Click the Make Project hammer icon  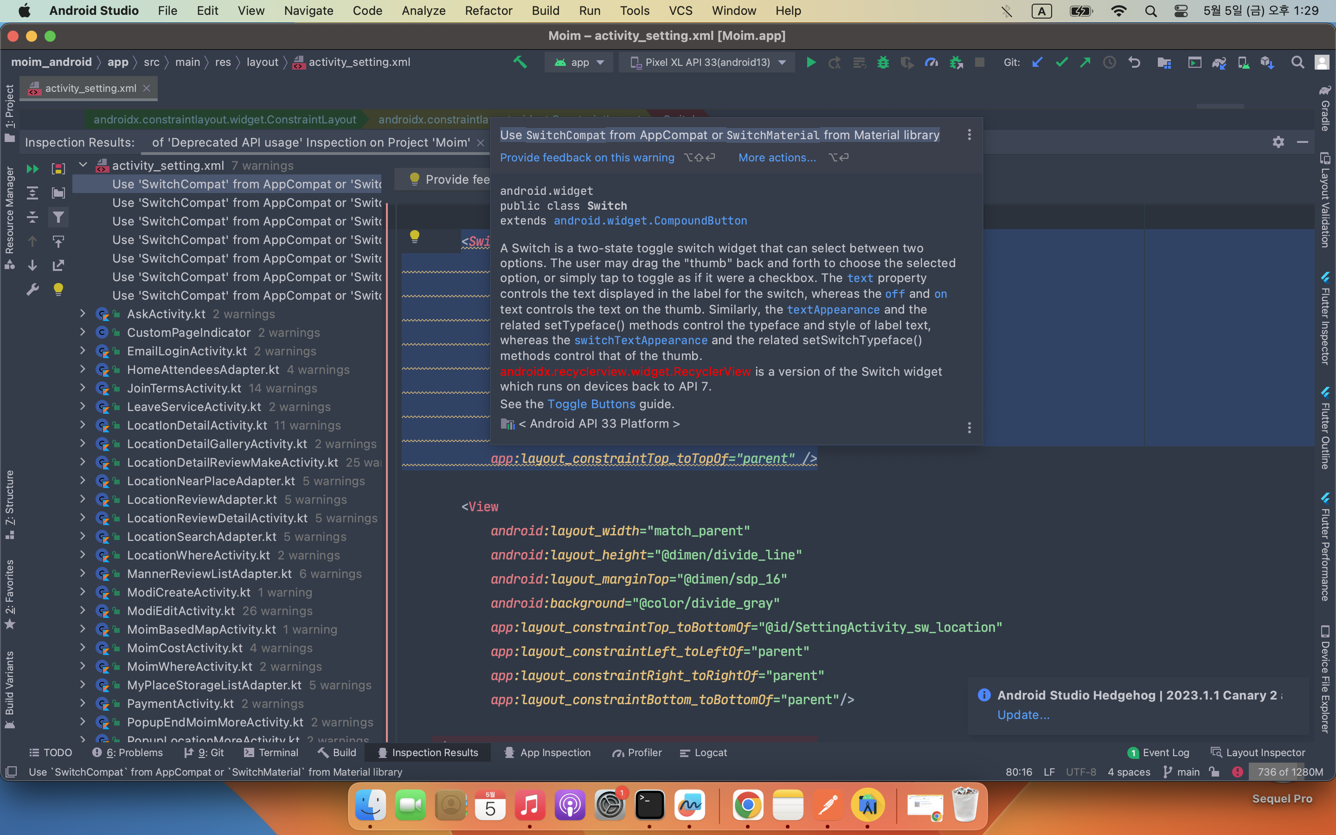pos(520,63)
